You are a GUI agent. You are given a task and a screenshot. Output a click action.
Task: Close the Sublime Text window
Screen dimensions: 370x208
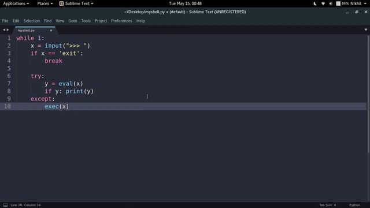pyautogui.click(x=366, y=12)
